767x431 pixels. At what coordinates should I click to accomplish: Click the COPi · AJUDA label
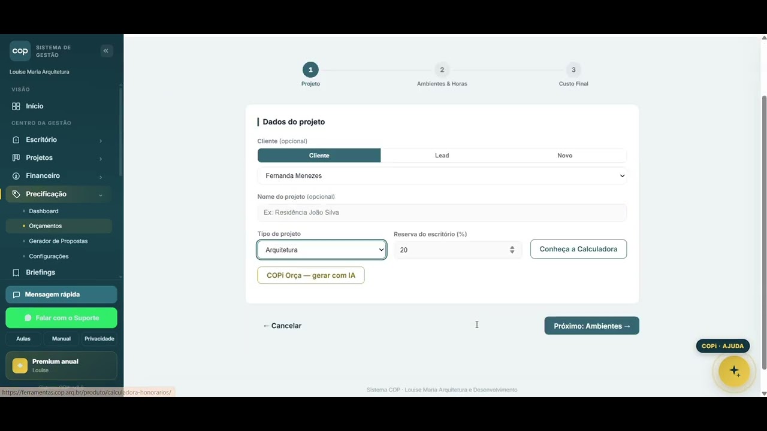click(723, 346)
